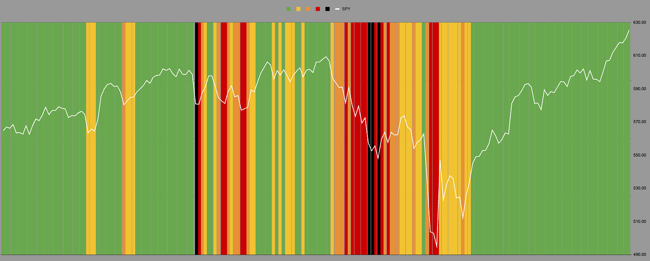Click the 510.00 y-axis label
650x261 pixels.
click(640, 221)
